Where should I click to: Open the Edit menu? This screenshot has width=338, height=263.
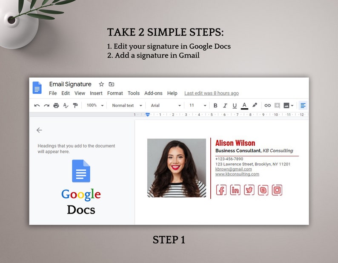(x=66, y=93)
